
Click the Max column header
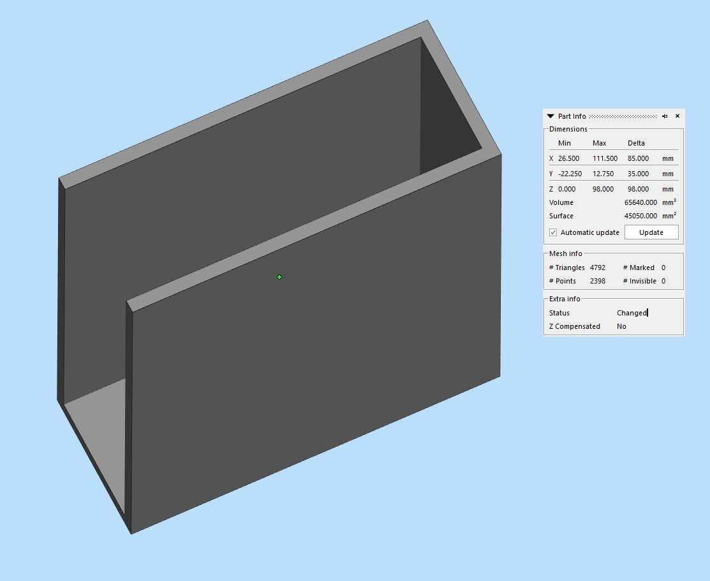(599, 143)
